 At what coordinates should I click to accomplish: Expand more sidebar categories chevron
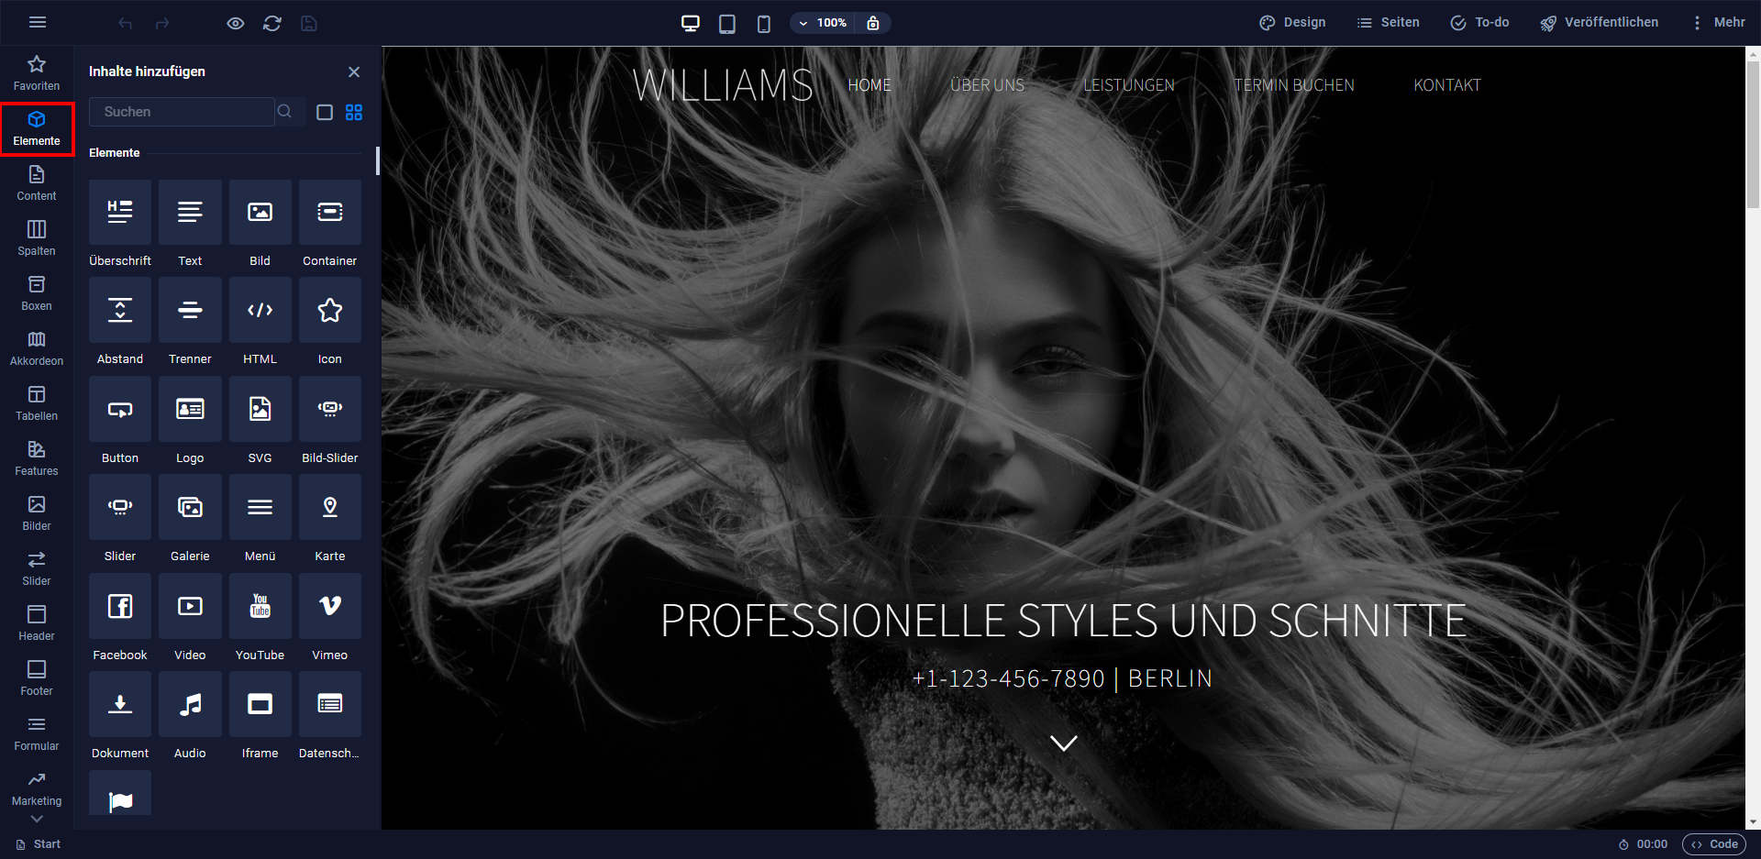pyautogui.click(x=37, y=819)
